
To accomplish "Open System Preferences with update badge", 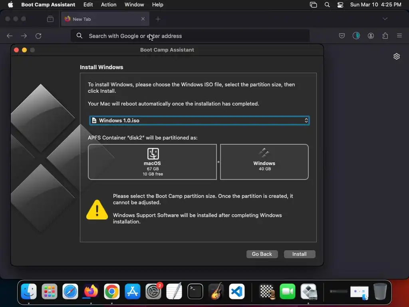I will click(153, 291).
